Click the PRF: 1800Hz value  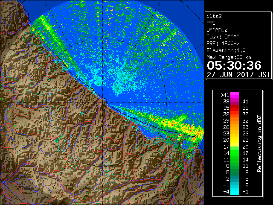coord(223,44)
